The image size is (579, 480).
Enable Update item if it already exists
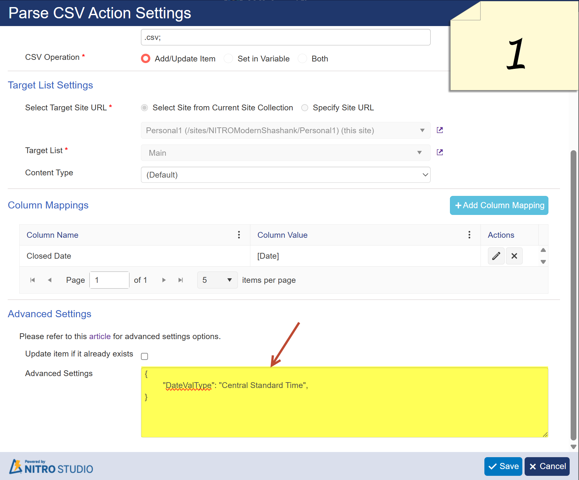click(145, 356)
